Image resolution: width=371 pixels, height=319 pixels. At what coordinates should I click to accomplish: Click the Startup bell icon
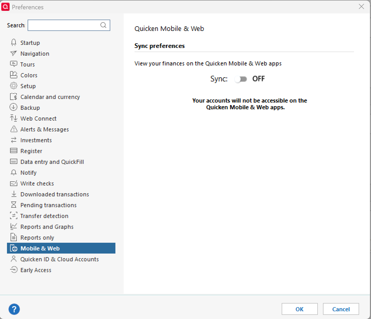coord(14,43)
